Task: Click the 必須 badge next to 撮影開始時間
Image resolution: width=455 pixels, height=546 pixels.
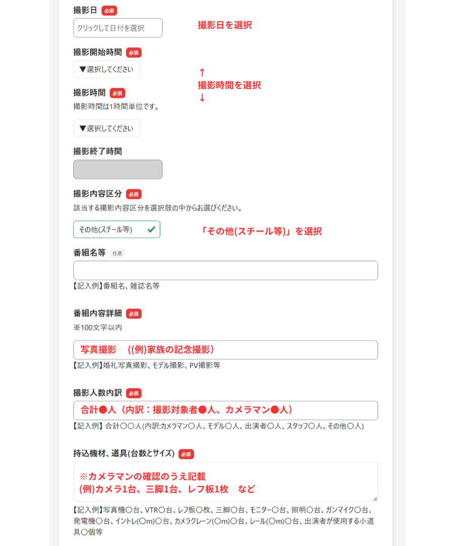Action: click(134, 53)
